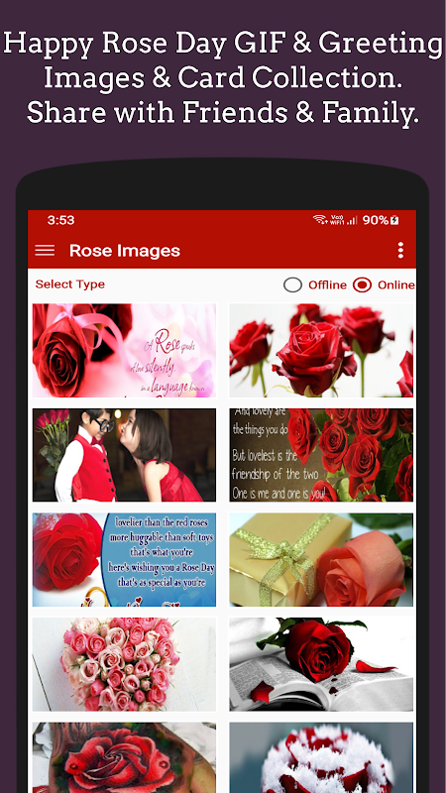
Task: Open the boy and girl kissing image
Action: point(125,455)
